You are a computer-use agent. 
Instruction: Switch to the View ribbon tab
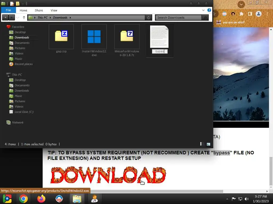pos(54,10)
